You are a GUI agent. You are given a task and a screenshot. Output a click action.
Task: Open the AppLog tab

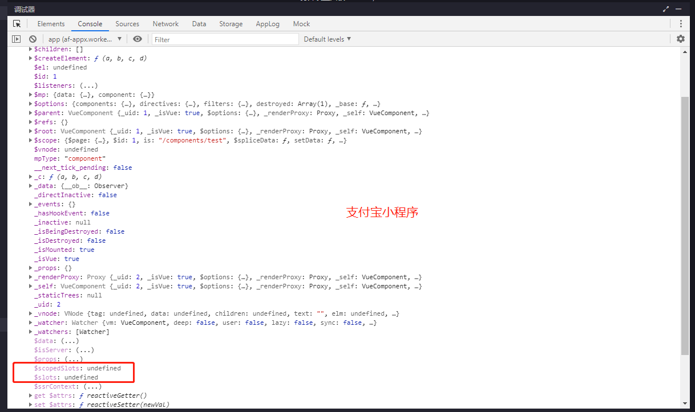point(268,24)
